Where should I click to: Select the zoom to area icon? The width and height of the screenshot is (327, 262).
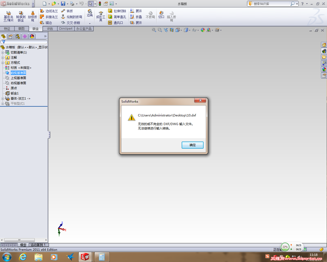pos(160,30)
